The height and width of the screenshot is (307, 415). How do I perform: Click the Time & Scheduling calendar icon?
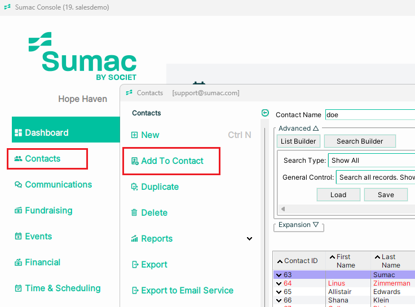[18, 288]
